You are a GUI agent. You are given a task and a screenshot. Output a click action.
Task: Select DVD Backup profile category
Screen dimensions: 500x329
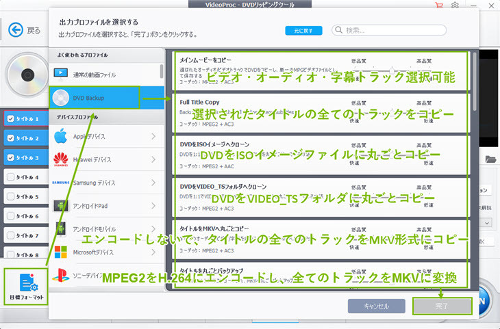[x=106, y=98]
